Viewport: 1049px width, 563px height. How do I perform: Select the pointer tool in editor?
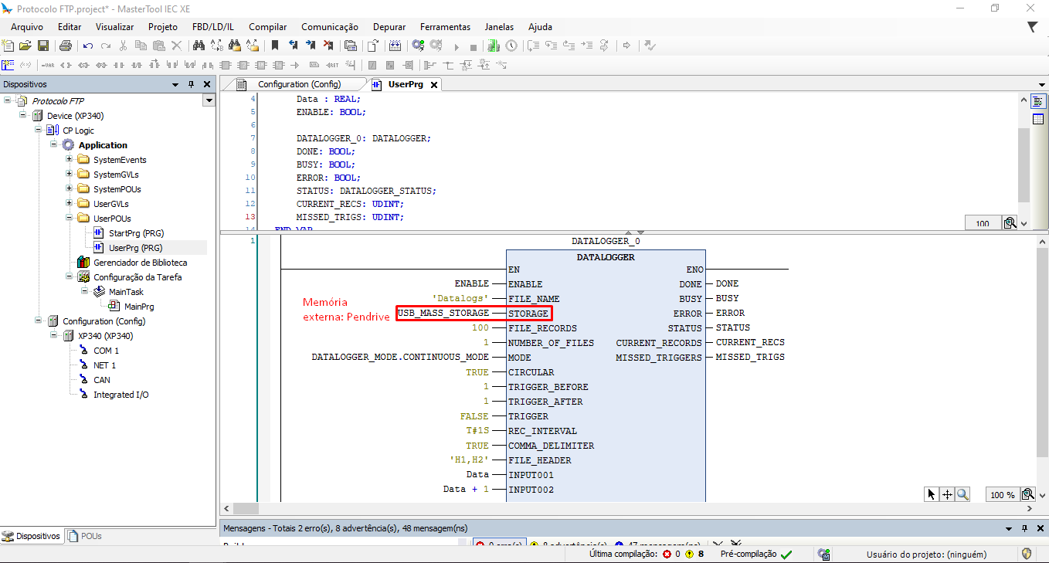932,494
